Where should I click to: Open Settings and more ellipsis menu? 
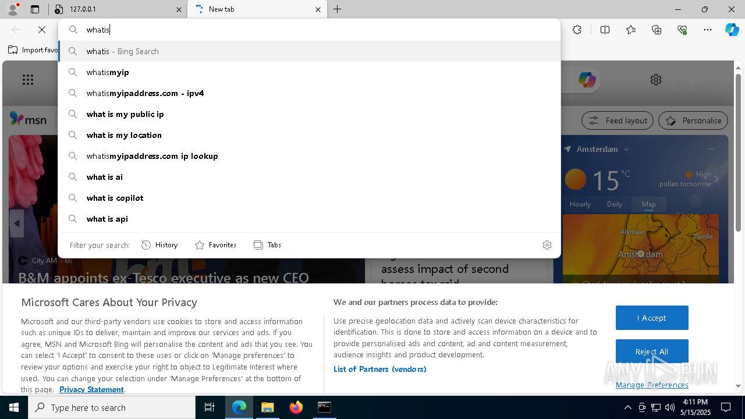coord(708,30)
